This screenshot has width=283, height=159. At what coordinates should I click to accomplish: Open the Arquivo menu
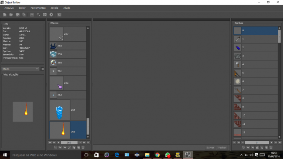coord(9,8)
